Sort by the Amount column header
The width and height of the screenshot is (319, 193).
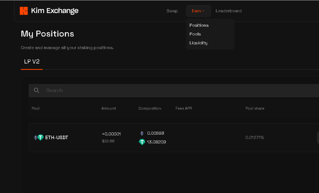tap(108, 108)
